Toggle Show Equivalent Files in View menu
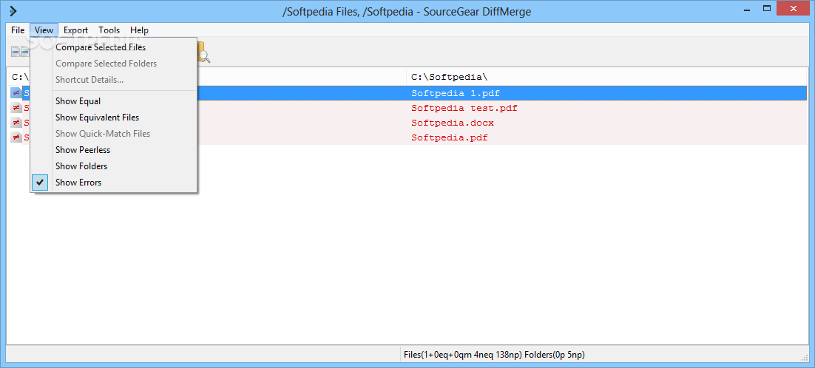The image size is (815, 368). [114, 117]
